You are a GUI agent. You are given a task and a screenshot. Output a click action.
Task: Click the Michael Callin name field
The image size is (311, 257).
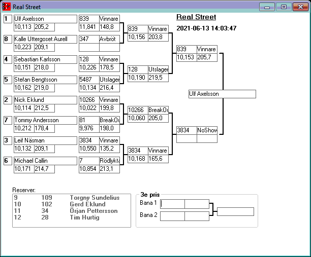[45, 161]
